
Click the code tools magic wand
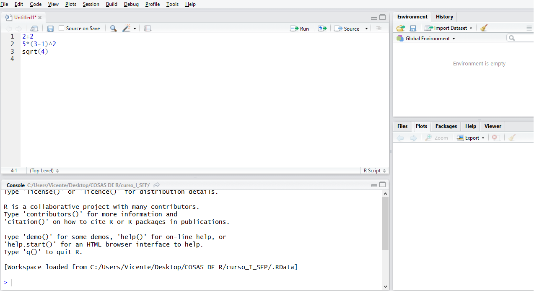click(126, 29)
